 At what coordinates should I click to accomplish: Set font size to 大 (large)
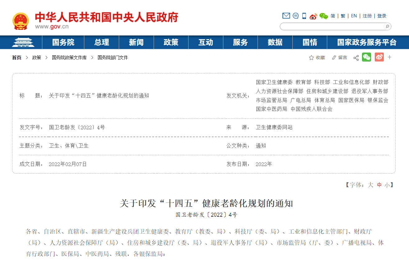coord(370,185)
